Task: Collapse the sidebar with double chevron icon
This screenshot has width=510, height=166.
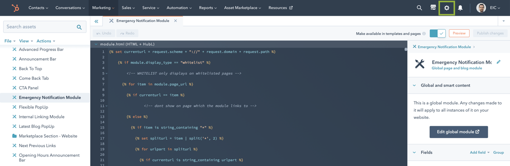Action: tap(96, 21)
